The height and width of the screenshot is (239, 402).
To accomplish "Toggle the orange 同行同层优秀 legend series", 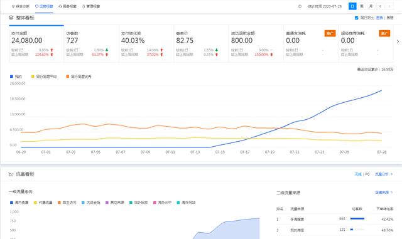I will (x=79, y=77).
